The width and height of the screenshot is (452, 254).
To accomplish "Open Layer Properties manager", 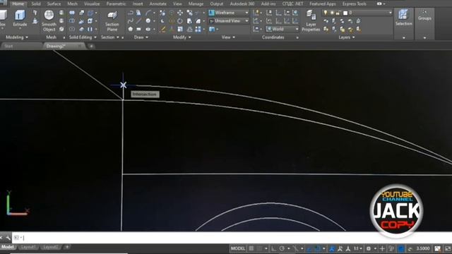I will pos(311,20).
